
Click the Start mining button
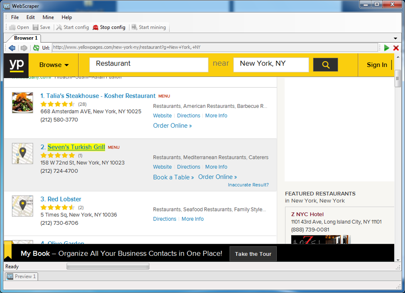[x=148, y=27]
